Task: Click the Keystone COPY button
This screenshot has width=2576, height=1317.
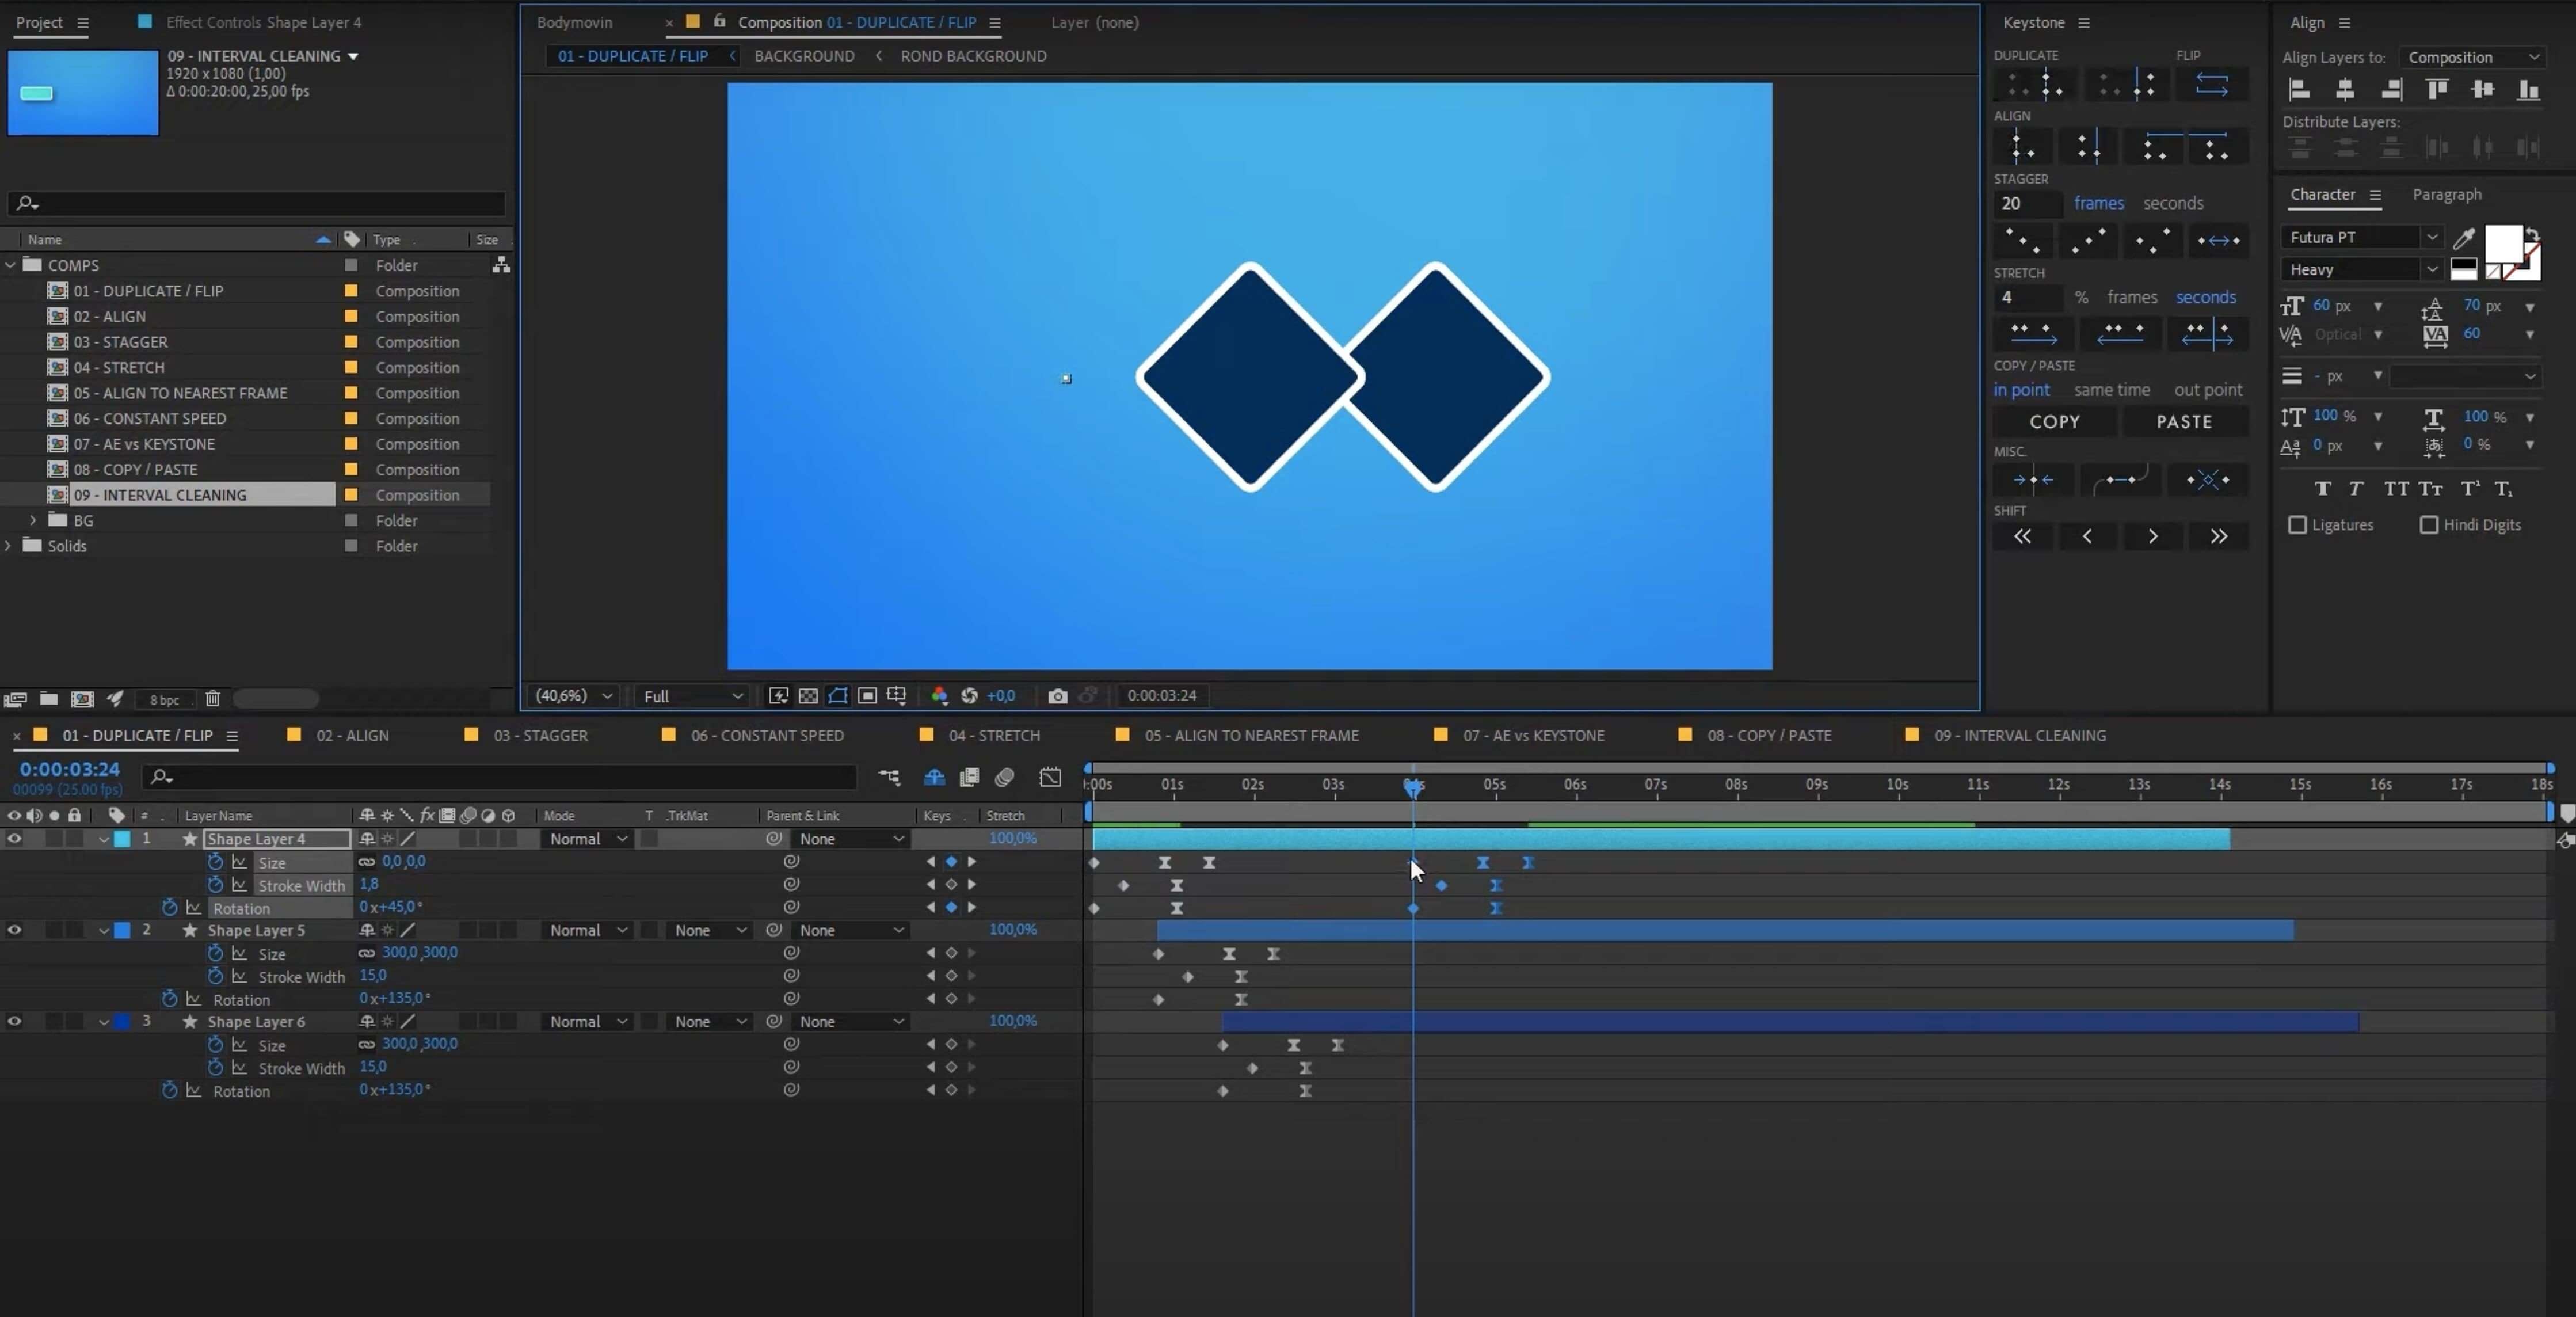Action: tap(2054, 422)
